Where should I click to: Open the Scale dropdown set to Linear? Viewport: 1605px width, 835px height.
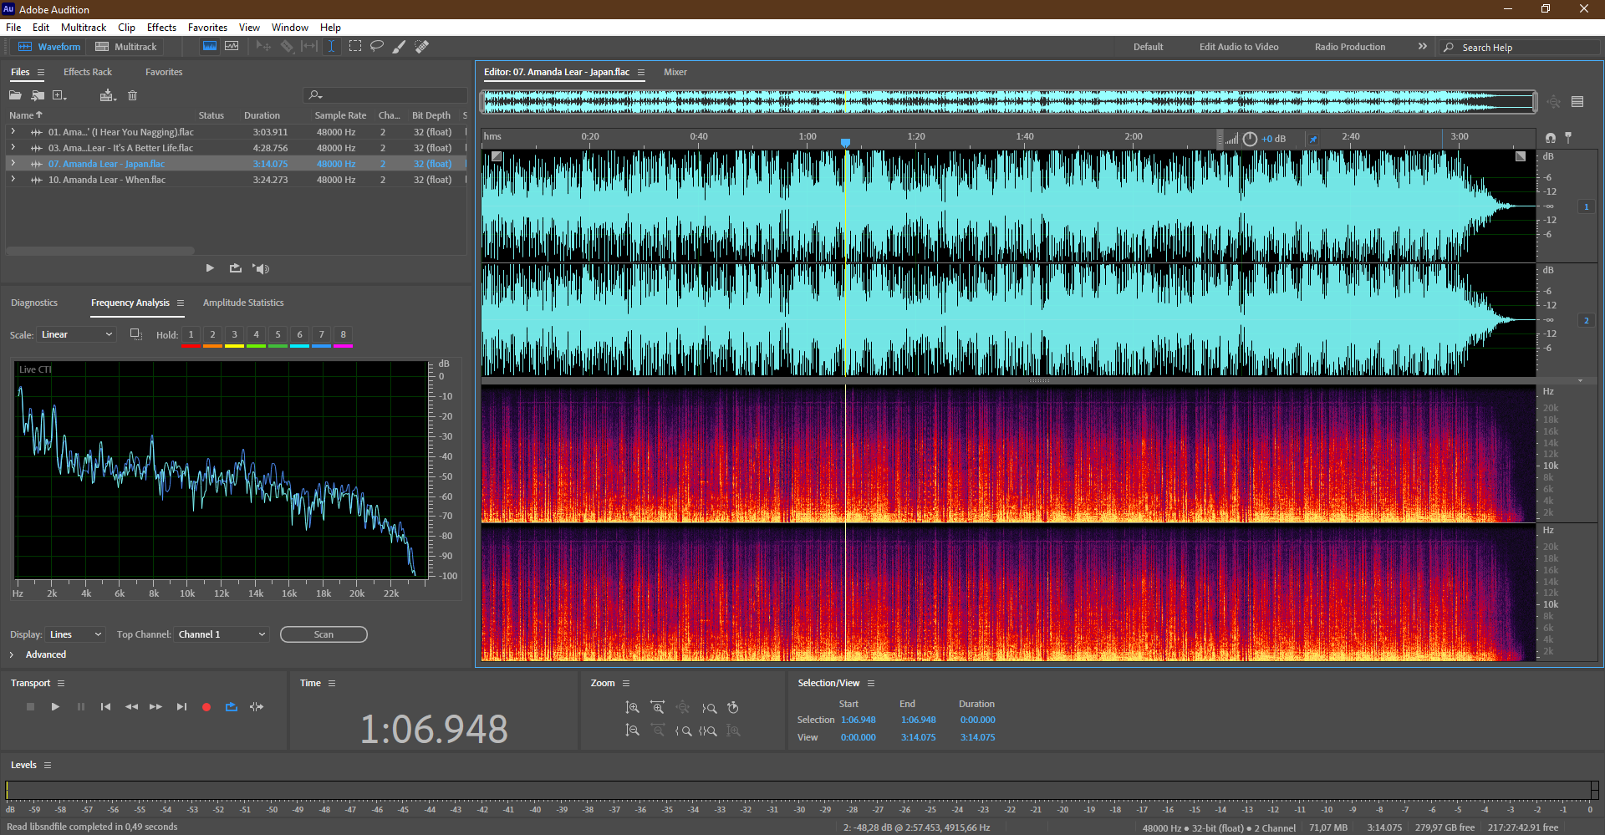click(77, 334)
